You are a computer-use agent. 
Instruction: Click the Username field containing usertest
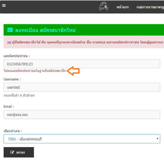(82, 87)
